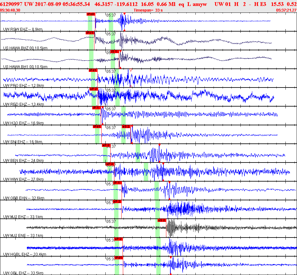297x275 pixels.
Task: Select station label UW GBL EHZ -- 33.5km
Action: click(23, 273)
